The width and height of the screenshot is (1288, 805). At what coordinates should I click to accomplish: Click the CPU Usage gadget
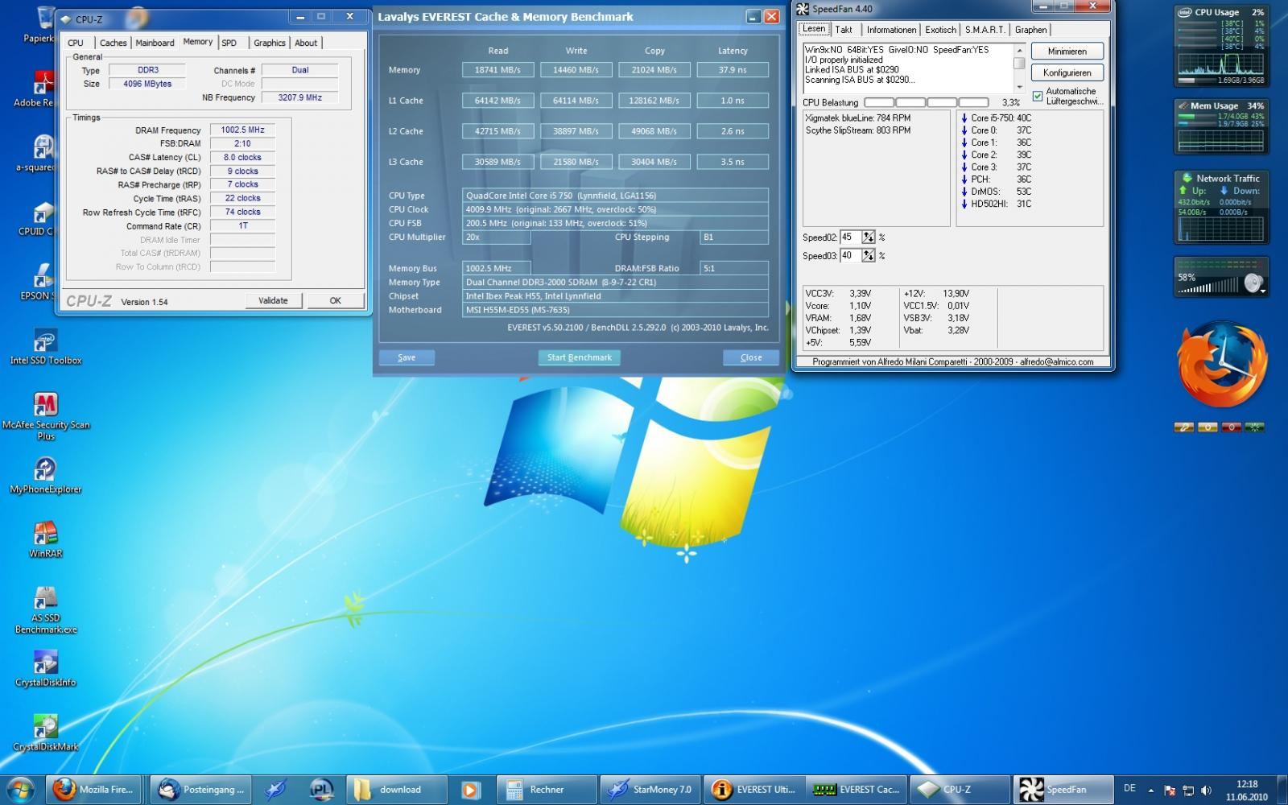click(1221, 47)
